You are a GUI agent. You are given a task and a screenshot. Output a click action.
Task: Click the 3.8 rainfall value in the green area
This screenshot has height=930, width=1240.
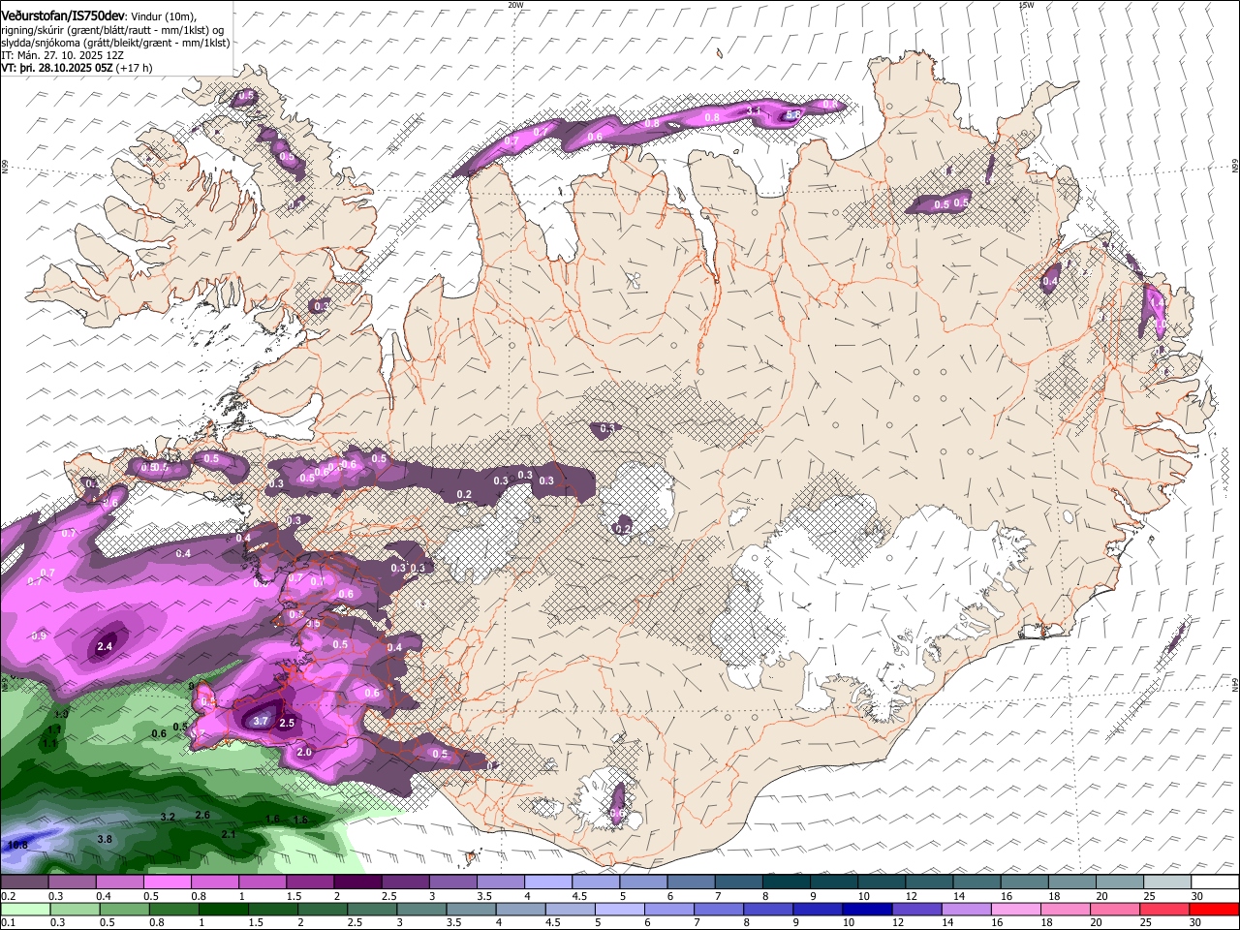pyautogui.click(x=105, y=839)
